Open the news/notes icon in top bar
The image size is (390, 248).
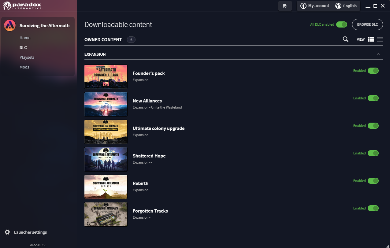285,6
